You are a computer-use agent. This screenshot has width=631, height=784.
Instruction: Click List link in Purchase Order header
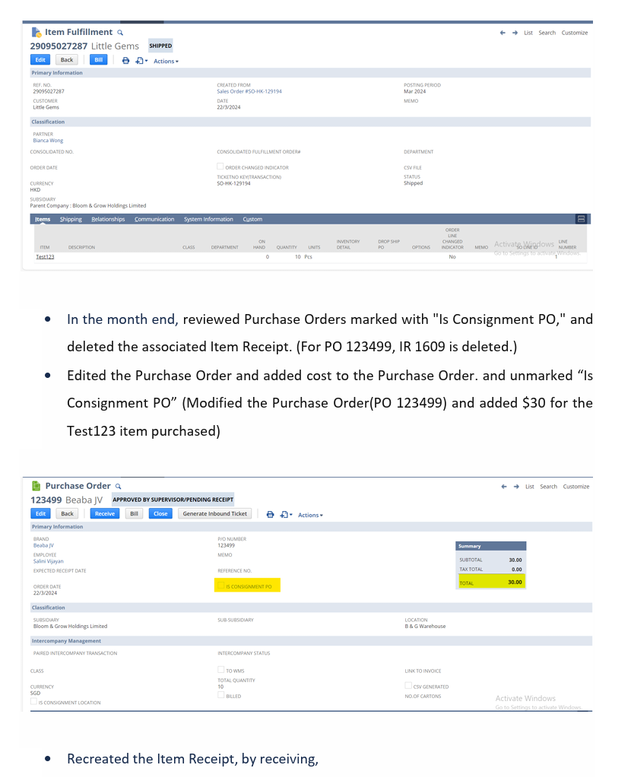pyautogui.click(x=529, y=487)
